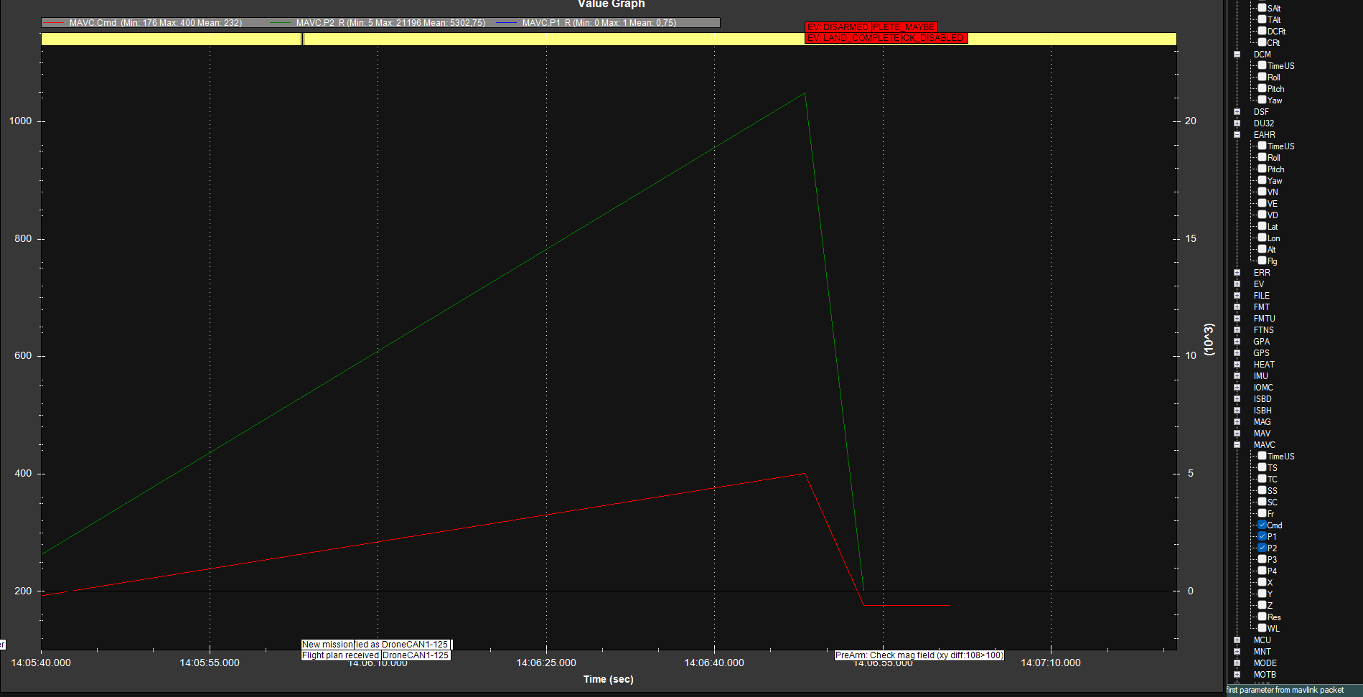This screenshot has width=1363, height=697.
Task: Check the TS field under MAVC
Action: (1262, 468)
